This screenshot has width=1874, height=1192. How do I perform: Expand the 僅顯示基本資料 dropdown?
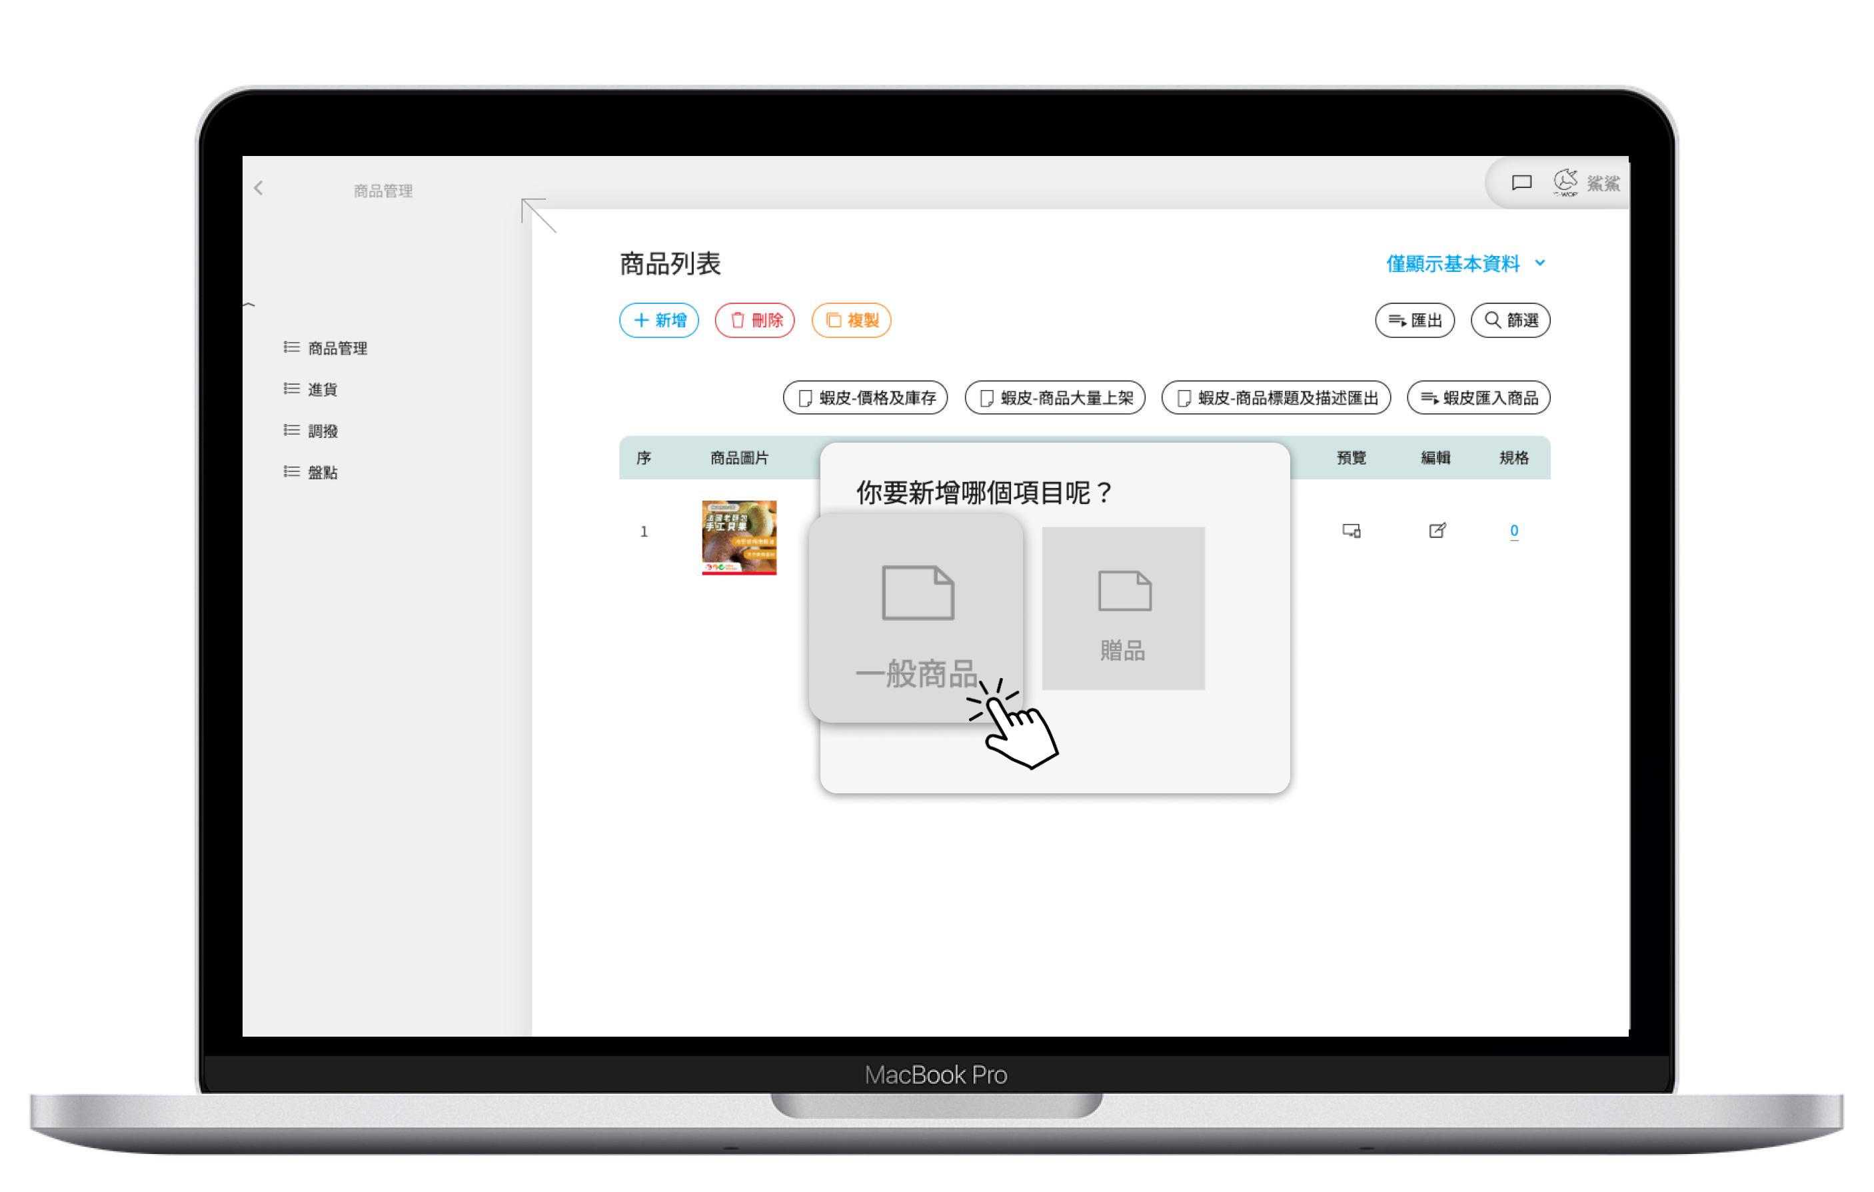[x=1452, y=264]
